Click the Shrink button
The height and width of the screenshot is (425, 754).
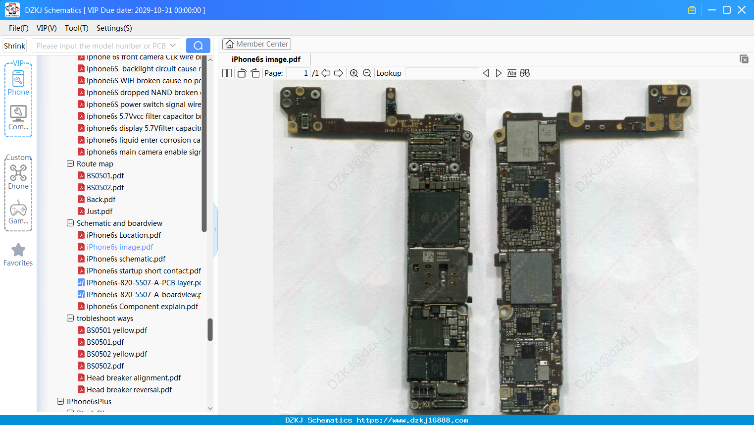click(x=14, y=46)
